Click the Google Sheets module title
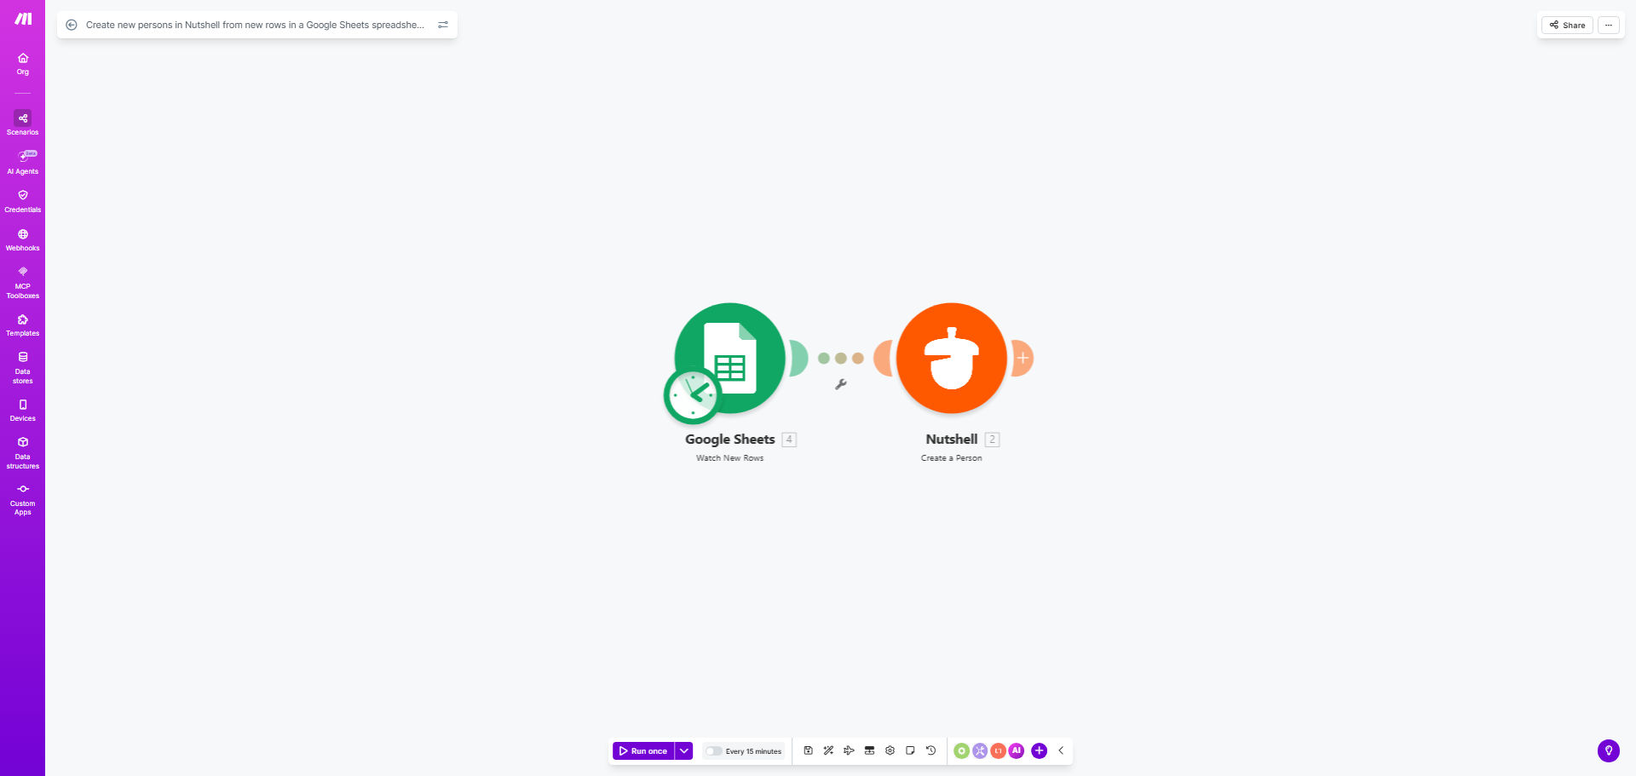The height and width of the screenshot is (776, 1636). (730, 440)
